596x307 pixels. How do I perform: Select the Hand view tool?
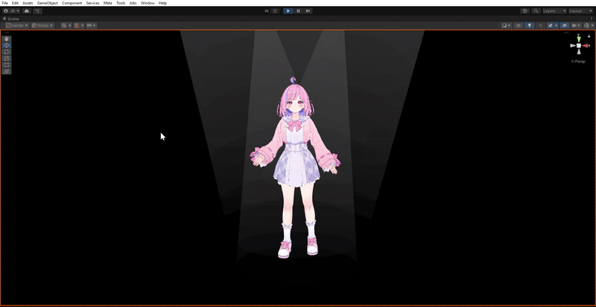7,39
